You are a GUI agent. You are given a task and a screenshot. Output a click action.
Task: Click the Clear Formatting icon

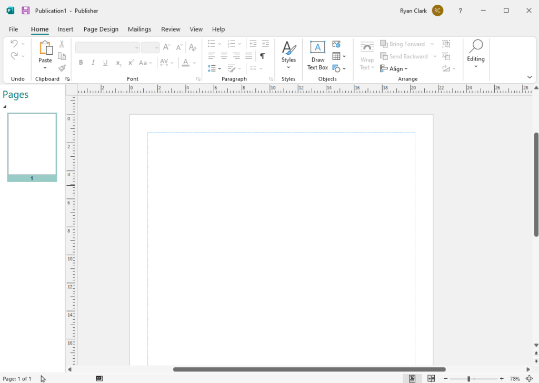pos(193,47)
